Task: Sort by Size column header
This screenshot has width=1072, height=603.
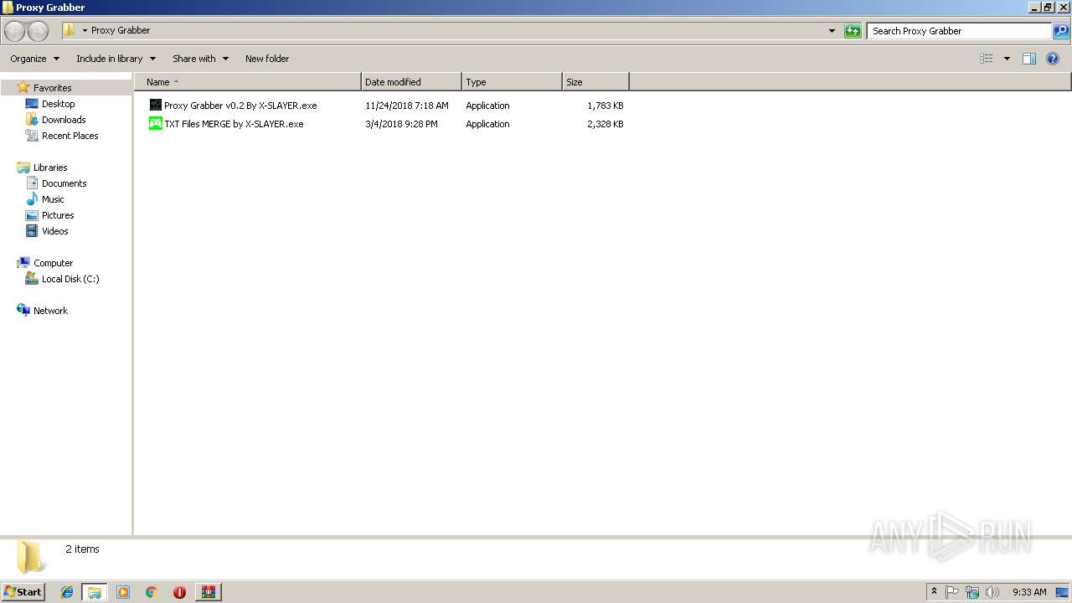Action: pyautogui.click(x=595, y=82)
